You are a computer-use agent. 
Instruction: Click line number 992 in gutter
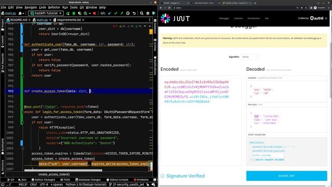click(x=10, y=91)
